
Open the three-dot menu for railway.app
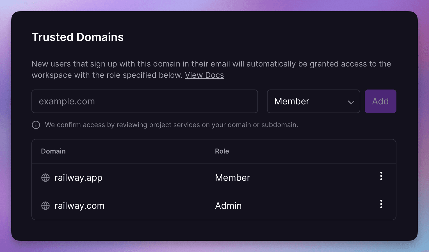pos(381,176)
